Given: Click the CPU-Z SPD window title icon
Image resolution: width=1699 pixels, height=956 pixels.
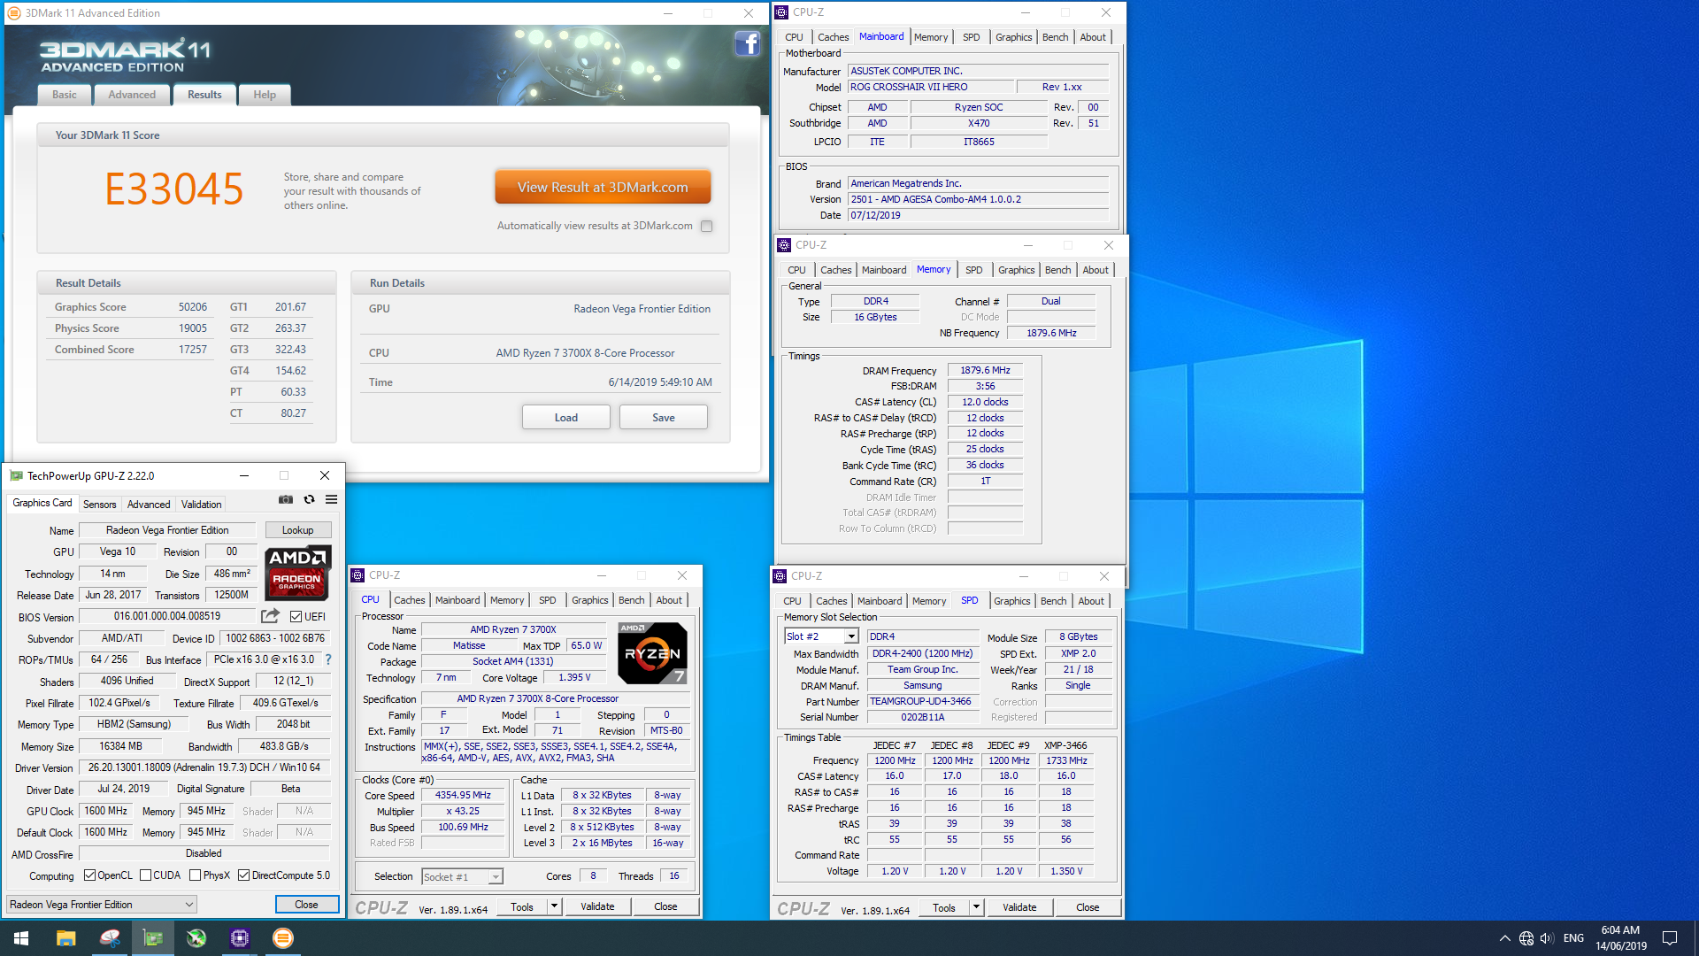Looking at the screenshot, I should coord(780,576).
